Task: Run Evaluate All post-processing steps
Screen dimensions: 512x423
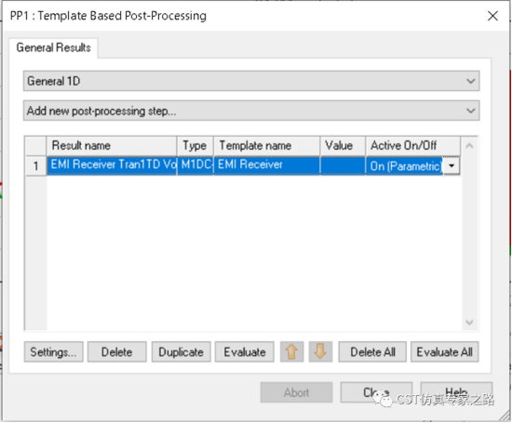Action: (x=445, y=352)
